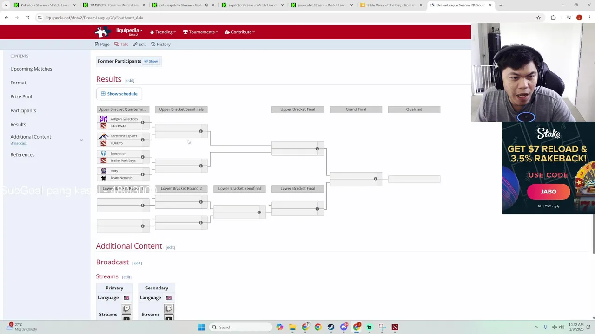Viewport: 595px width, 334px height.
Task: Open the Page tab
Action: (102, 44)
